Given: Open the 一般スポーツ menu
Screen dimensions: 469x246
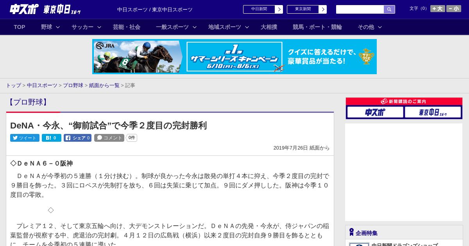Looking at the screenshot, I should pyautogui.click(x=172, y=27).
